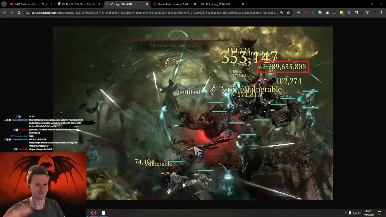This screenshot has height=217, width=386.
Task: Click the yellow sticky-note extension icon
Action: point(342,13)
